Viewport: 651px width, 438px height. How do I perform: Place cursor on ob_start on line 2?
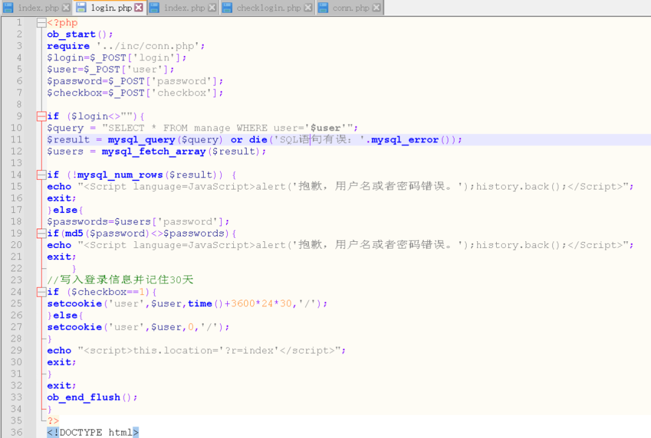pos(71,34)
